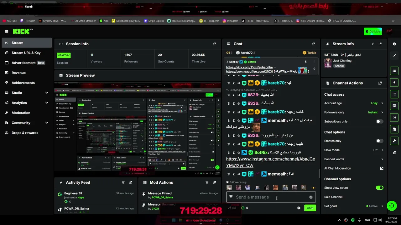Open the buymeacoffee.com/21OXI link

249,72
